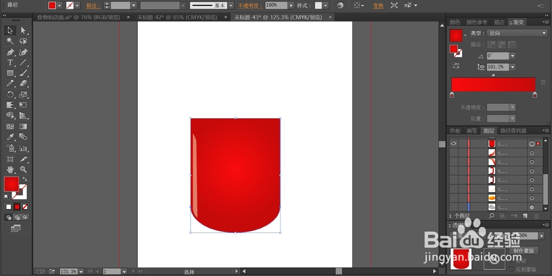The height and width of the screenshot is (276, 552).
Task: Select the Direct Selection tool
Action: click(x=23, y=30)
